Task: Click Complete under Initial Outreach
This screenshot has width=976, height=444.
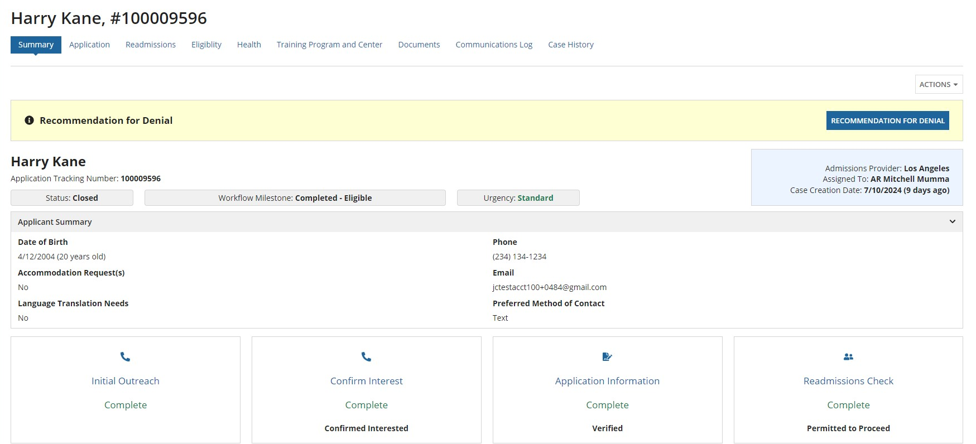Action: click(126, 405)
